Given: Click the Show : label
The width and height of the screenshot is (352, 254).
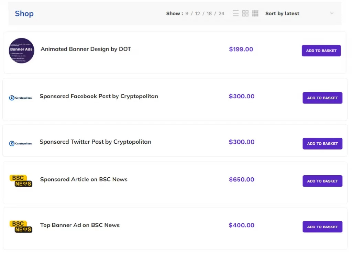Looking at the screenshot, I should (174, 13).
